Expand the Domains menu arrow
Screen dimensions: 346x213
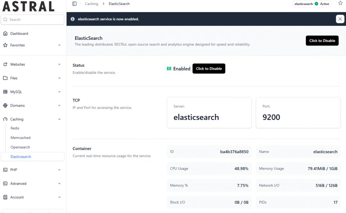click(x=59, y=105)
